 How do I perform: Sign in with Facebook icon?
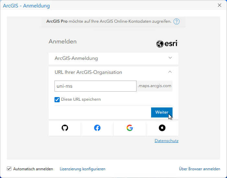click(97, 128)
